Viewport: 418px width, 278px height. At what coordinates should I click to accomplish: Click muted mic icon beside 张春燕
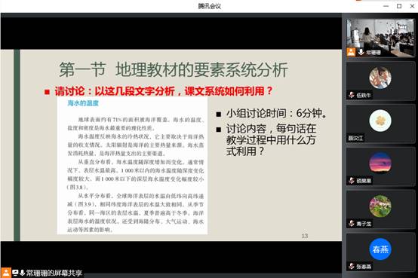click(x=352, y=266)
